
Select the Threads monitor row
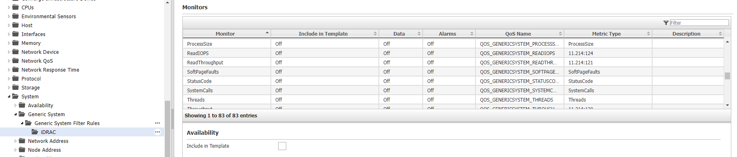(x=453, y=100)
